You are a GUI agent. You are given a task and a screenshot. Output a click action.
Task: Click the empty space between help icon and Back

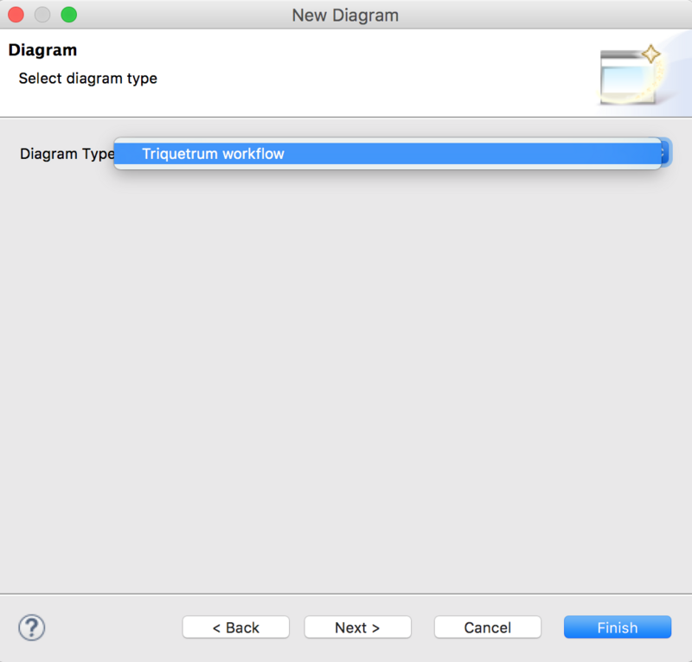112,627
